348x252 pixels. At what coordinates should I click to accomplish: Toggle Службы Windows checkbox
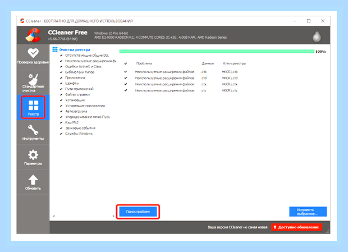[x=61, y=134]
